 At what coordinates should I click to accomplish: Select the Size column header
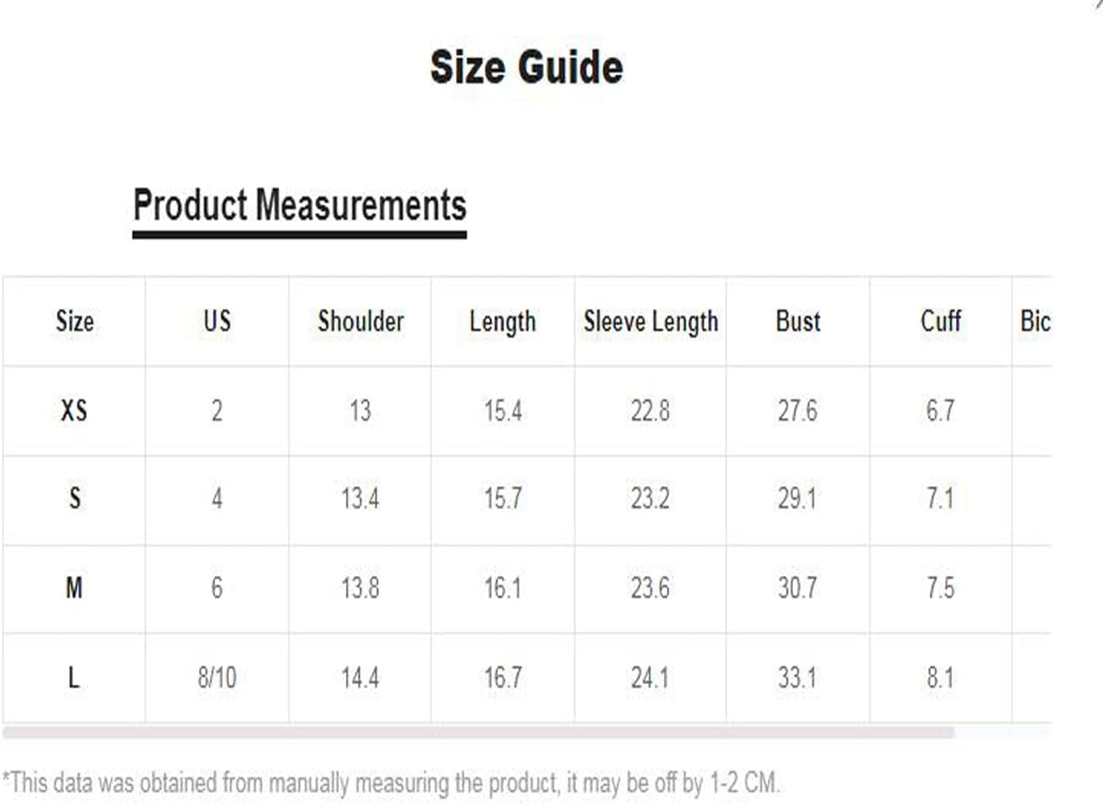pos(74,321)
